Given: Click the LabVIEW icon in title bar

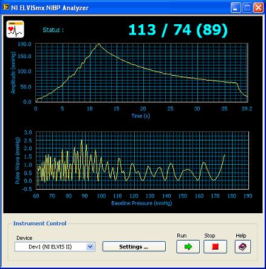Looking at the screenshot, I should [6, 7].
